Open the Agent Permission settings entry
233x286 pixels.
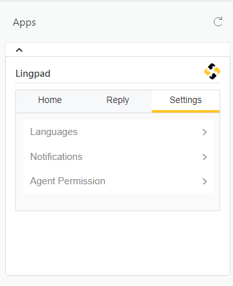118,181
